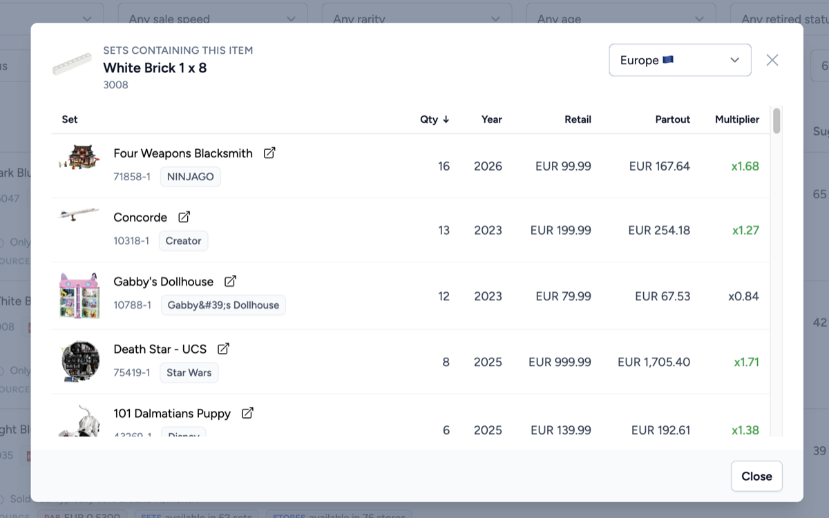
Task: Click set number 71858-1
Action: tap(132, 177)
